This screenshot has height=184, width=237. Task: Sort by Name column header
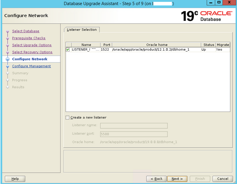tap(86, 45)
